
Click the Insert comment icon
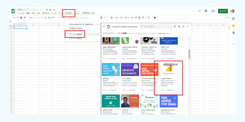point(136,18)
